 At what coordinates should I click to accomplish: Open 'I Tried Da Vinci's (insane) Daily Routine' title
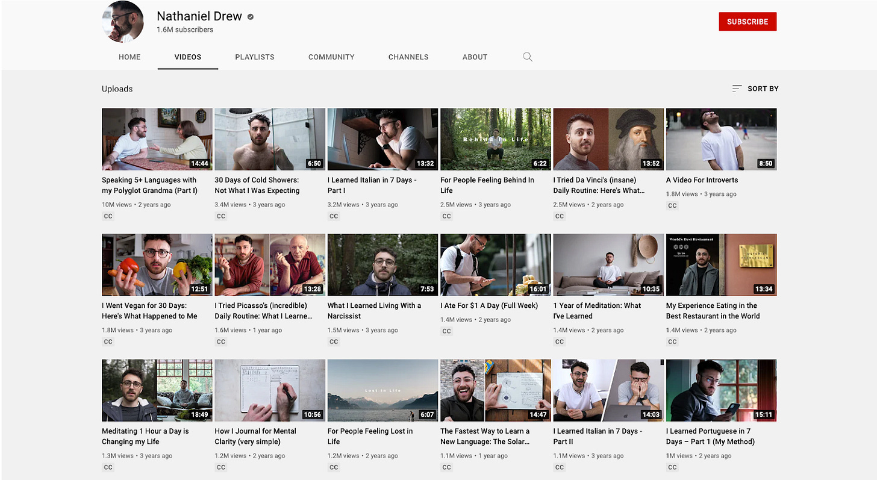point(599,185)
